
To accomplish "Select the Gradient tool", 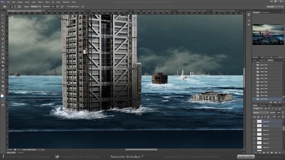I will 3,58.
